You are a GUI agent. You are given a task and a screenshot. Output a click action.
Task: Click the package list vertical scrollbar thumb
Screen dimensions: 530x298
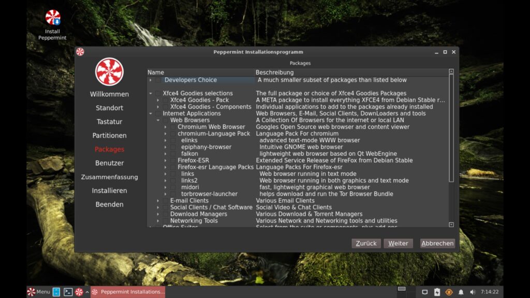[x=451, y=128]
